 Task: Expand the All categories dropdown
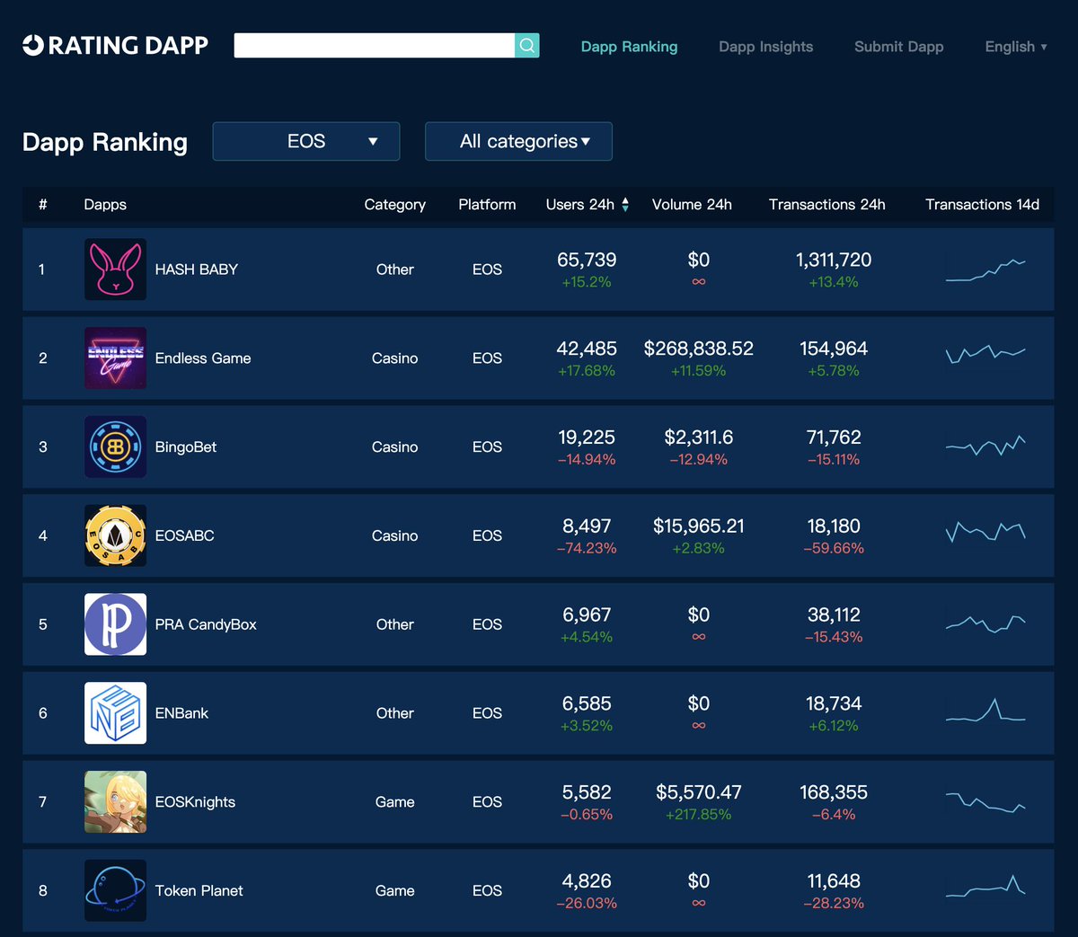[x=518, y=141]
